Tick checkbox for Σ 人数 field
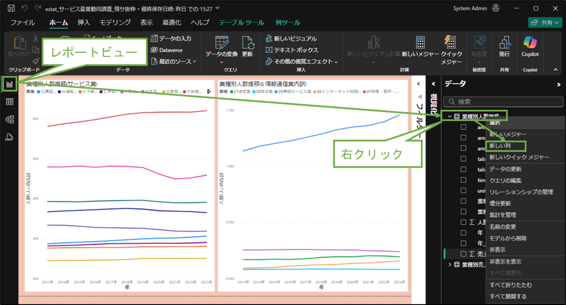Viewport: 566px width, 305px height. point(464,222)
